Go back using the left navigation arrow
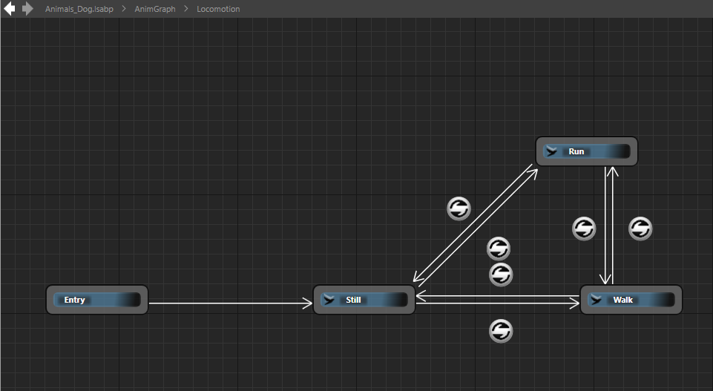 tap(10, 9)
